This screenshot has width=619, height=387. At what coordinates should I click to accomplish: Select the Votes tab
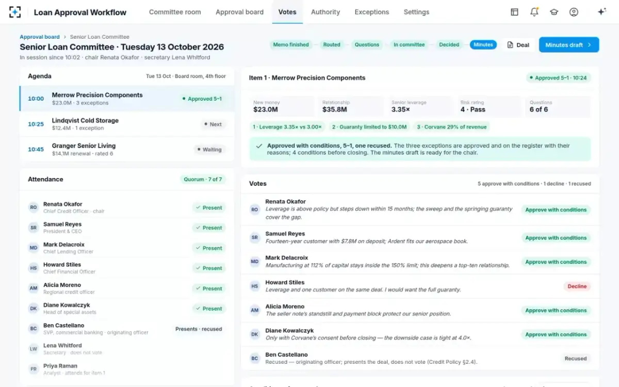tap(287, 12)
